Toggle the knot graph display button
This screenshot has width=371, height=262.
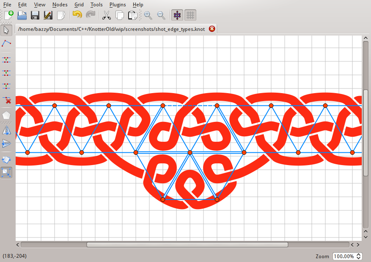tap(177, 15)
